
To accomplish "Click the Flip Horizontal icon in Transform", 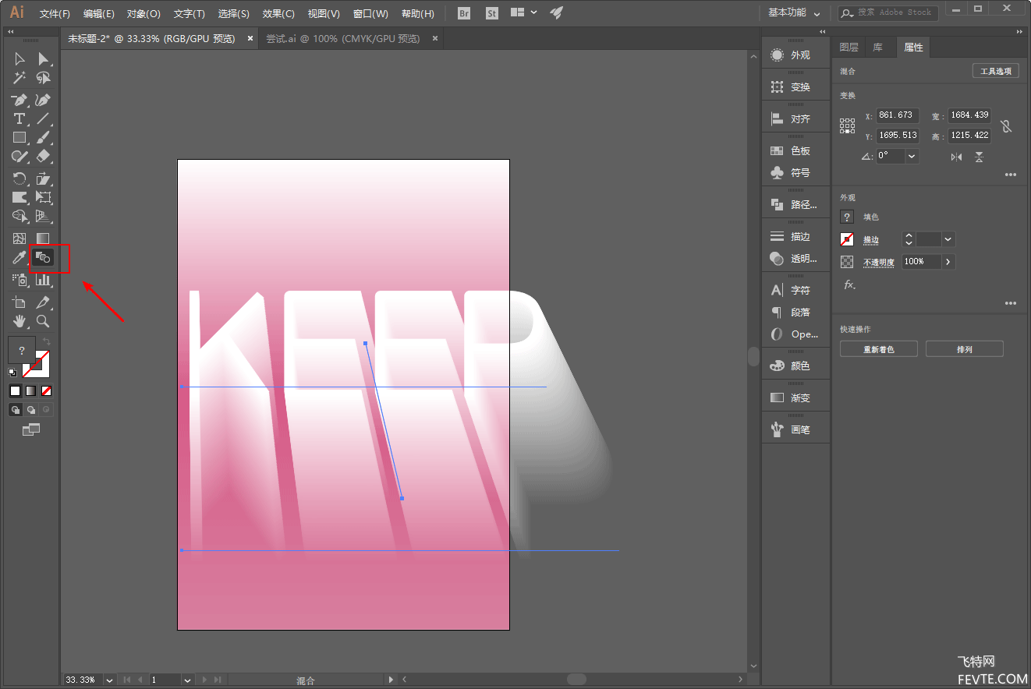I will (956, 157).
